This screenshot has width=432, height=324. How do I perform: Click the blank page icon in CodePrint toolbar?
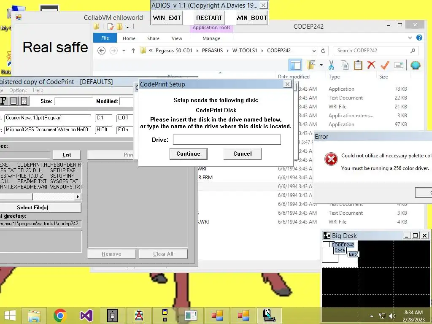(x=13, y=101)
